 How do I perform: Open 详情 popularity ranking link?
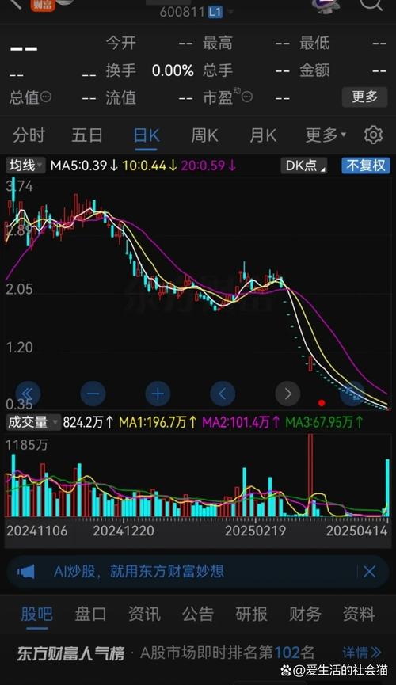pos(362,653)
